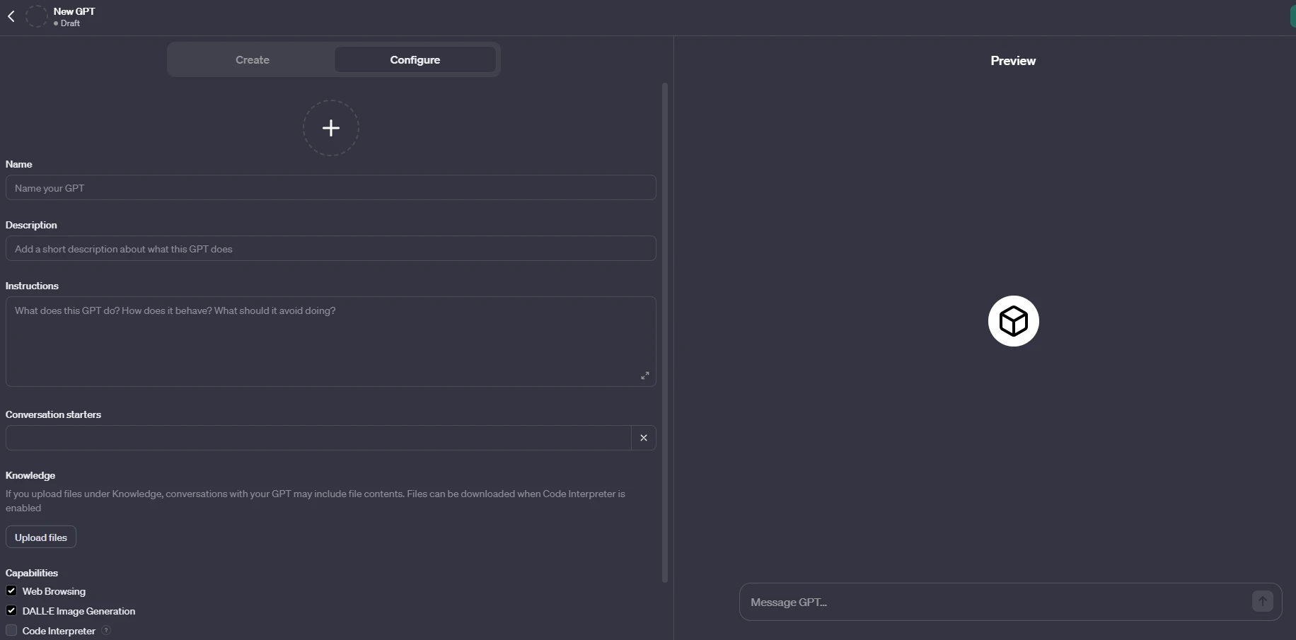
Task: Click the Instructions section label
Action: coord(32,286)
